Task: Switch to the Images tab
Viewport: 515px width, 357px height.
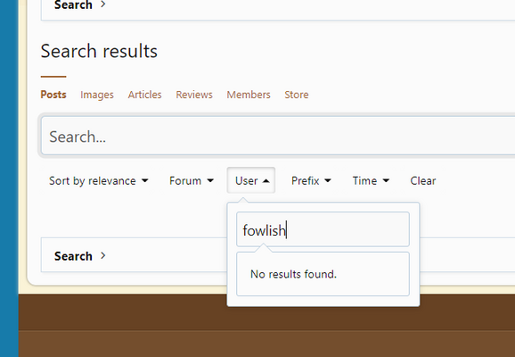Action: [97, 95]
